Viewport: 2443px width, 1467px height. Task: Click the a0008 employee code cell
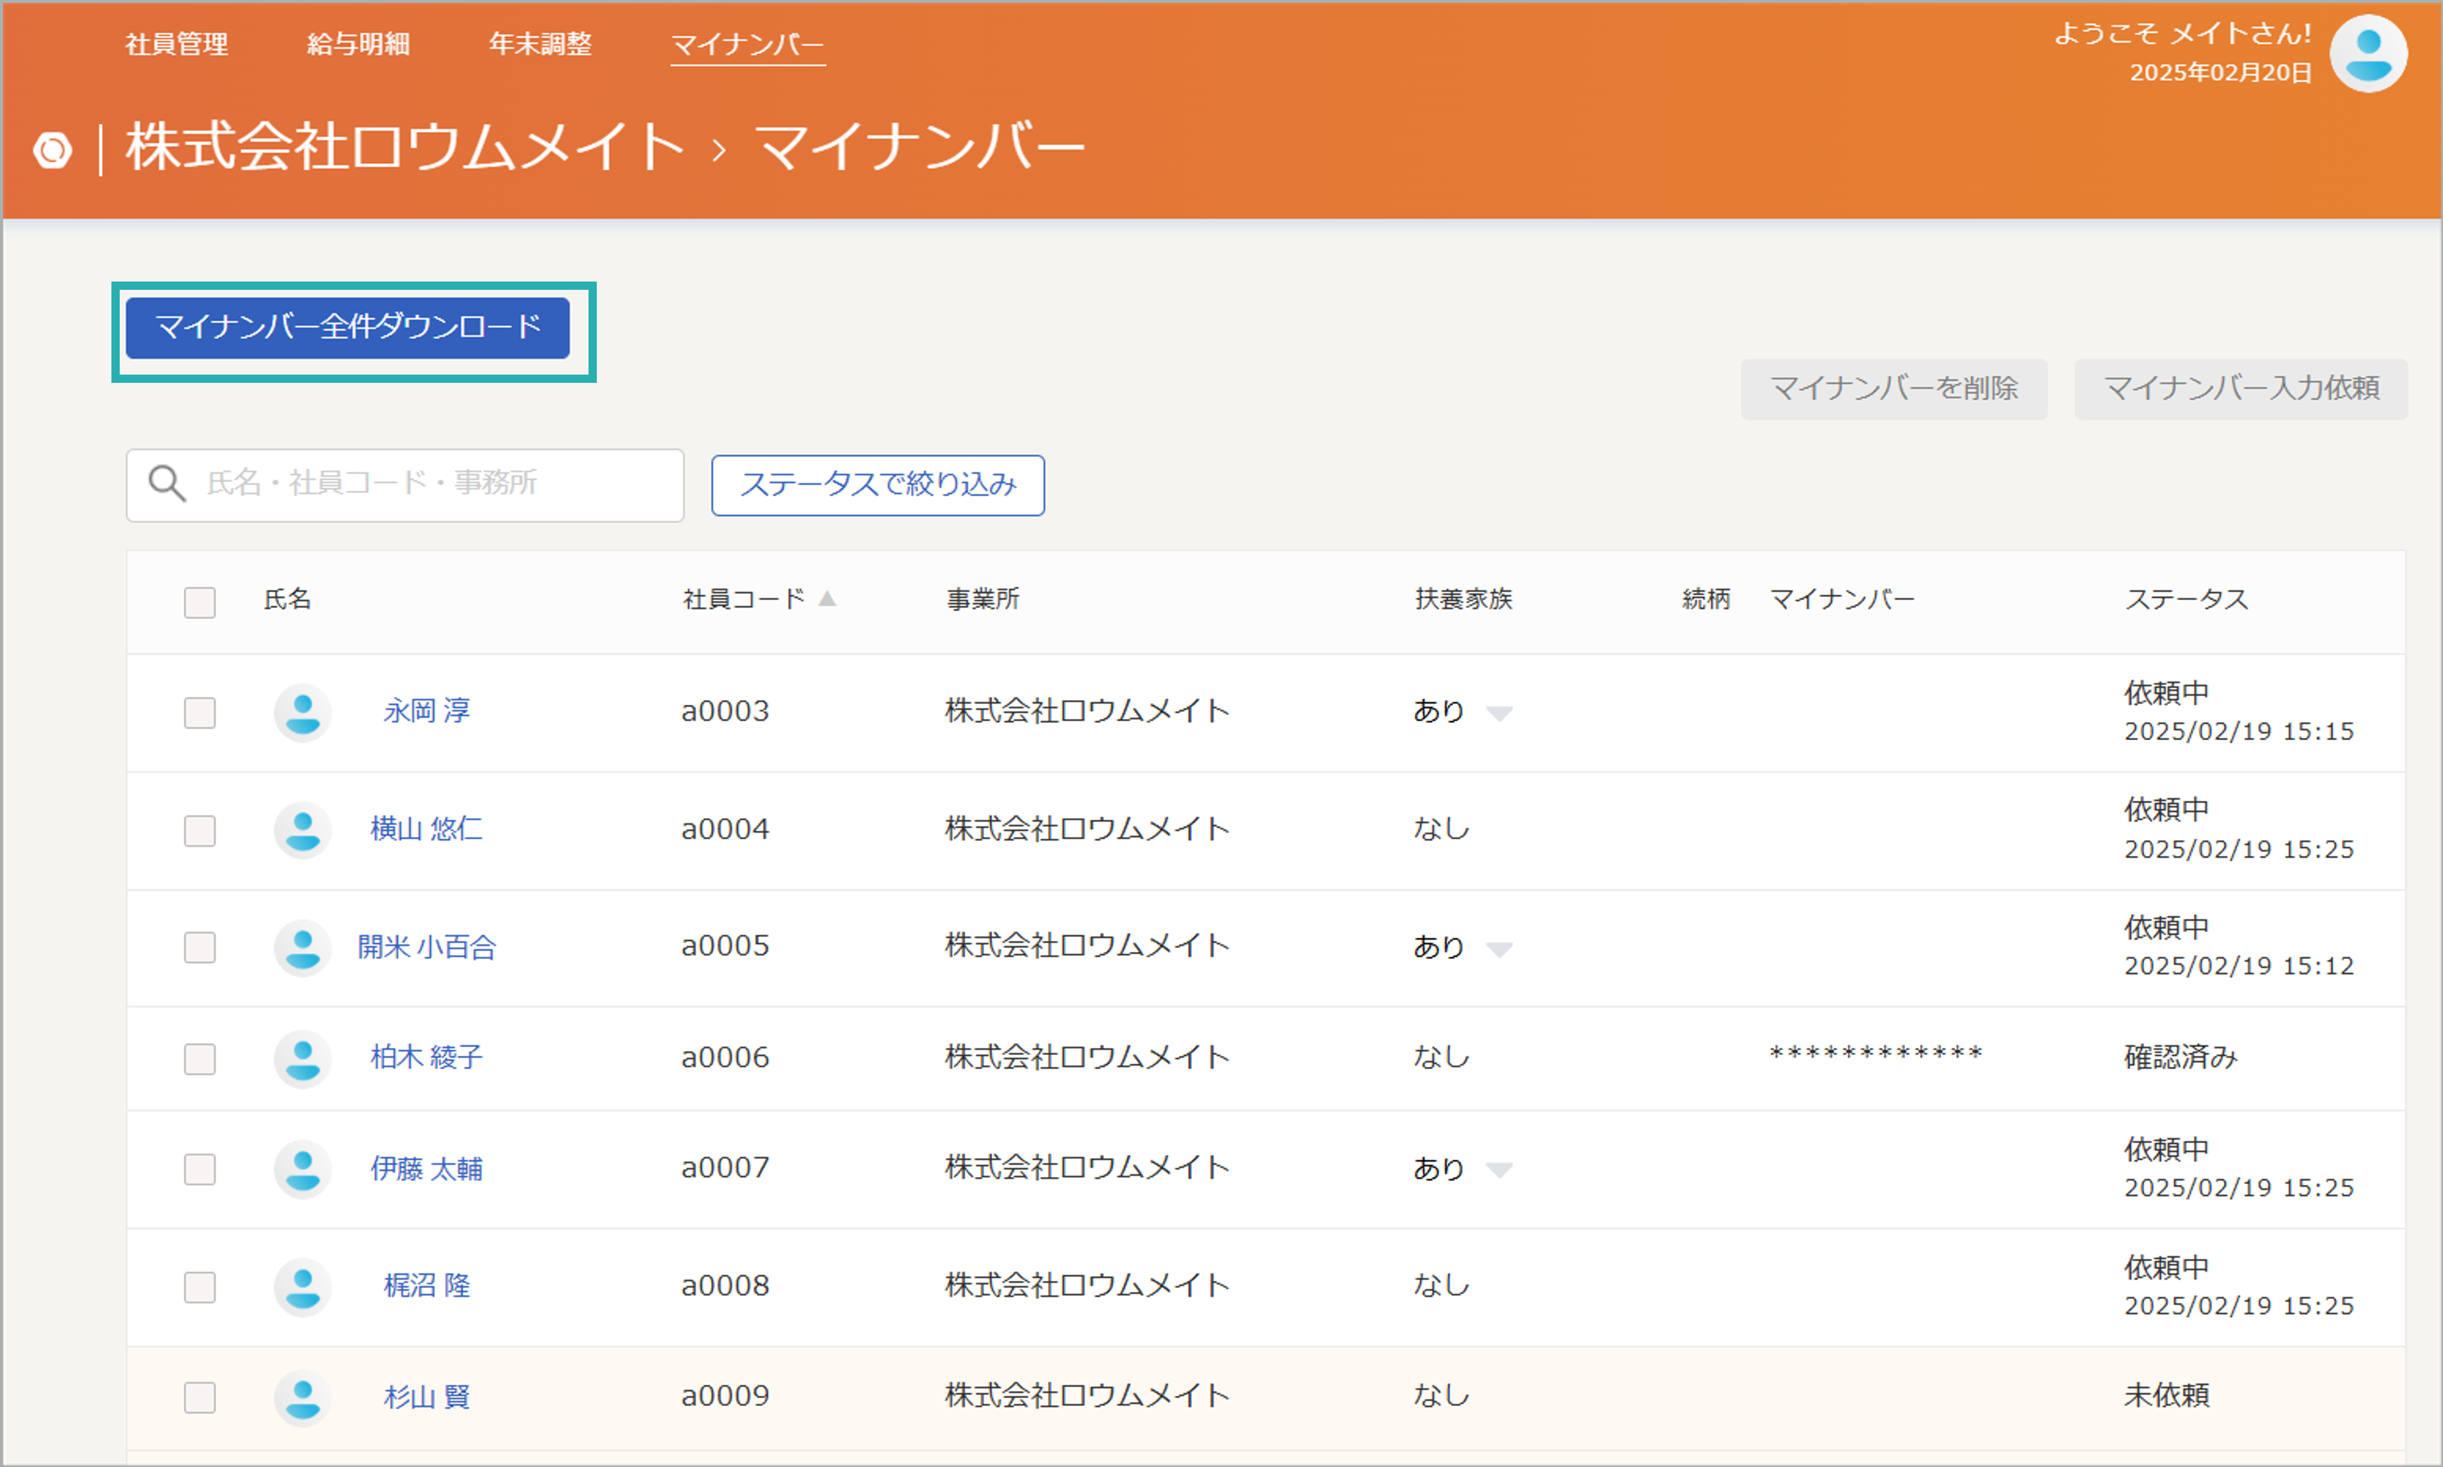point(725,1285)
